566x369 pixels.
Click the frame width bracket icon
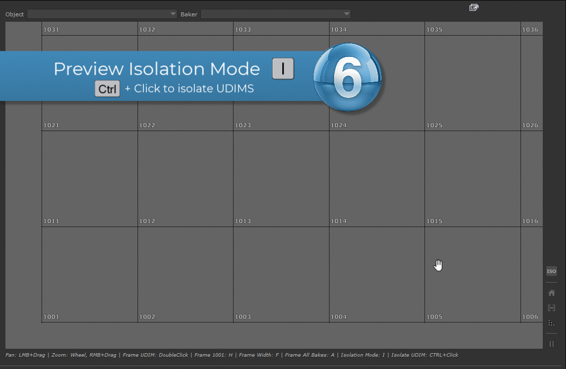[x=551, y=308]
